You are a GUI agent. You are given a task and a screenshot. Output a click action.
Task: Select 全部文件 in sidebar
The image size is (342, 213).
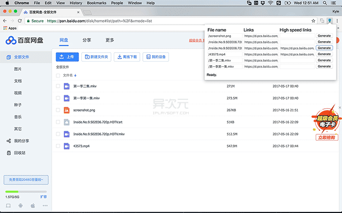point(26,57)
